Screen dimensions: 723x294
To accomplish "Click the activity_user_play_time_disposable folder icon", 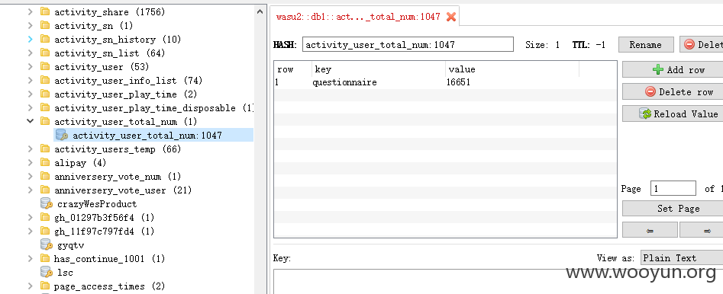I will [45, 107].
